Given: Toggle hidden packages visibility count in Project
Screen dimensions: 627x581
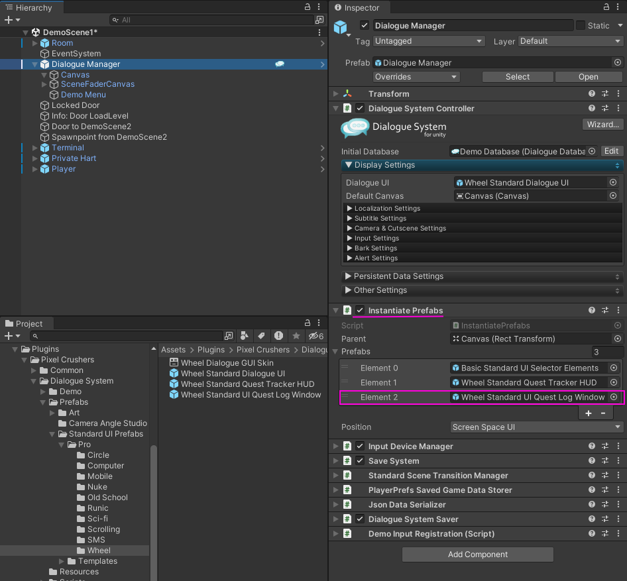Looking at the screenshot, I should pos(315,336).
